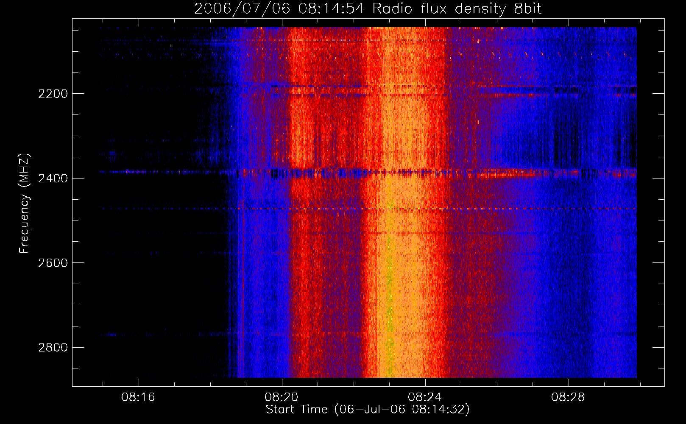Click the 08:28 time tick label
The width and height of the screenshot is (686, 424).
click(568, 397)
